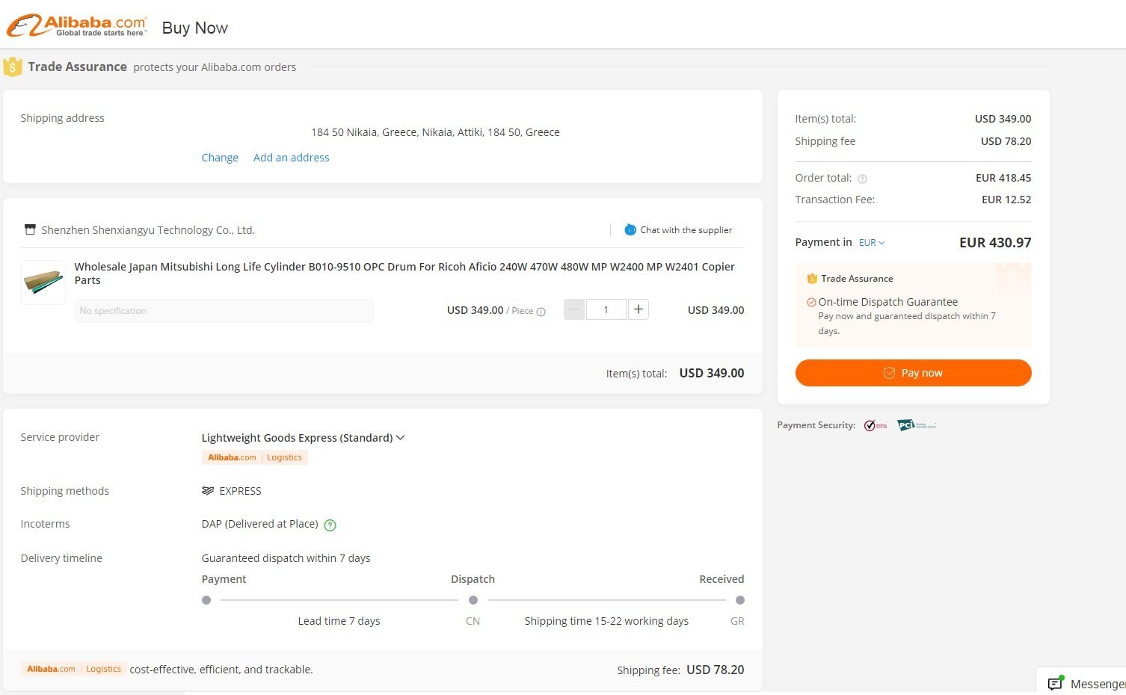Click the Trade Assurance icon in payment panel

click(812, 279)
